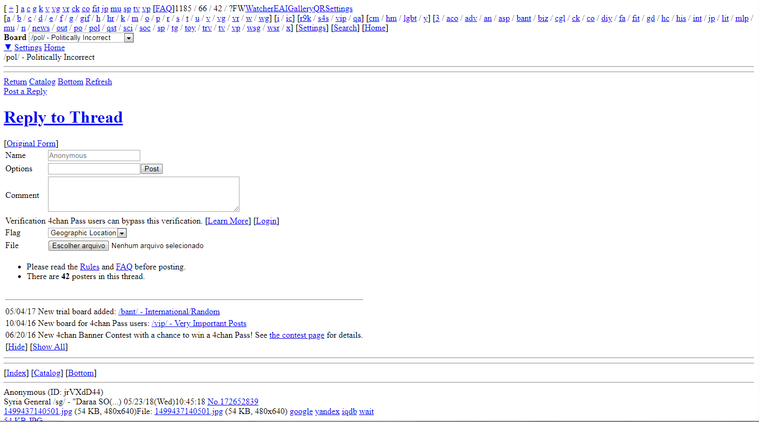Search the post image on google
Screen dimensions: 759x422
point(301,411)
